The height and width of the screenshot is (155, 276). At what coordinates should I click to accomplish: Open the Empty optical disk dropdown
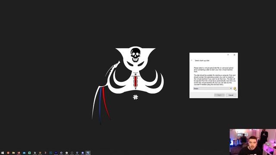point(213,89)
